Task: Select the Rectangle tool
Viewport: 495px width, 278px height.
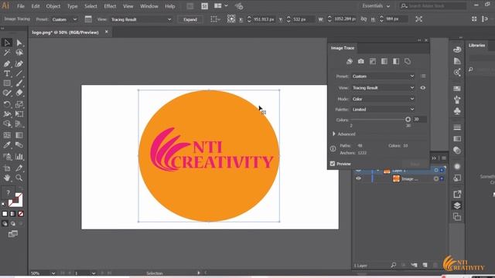Action: pos(7,83)
